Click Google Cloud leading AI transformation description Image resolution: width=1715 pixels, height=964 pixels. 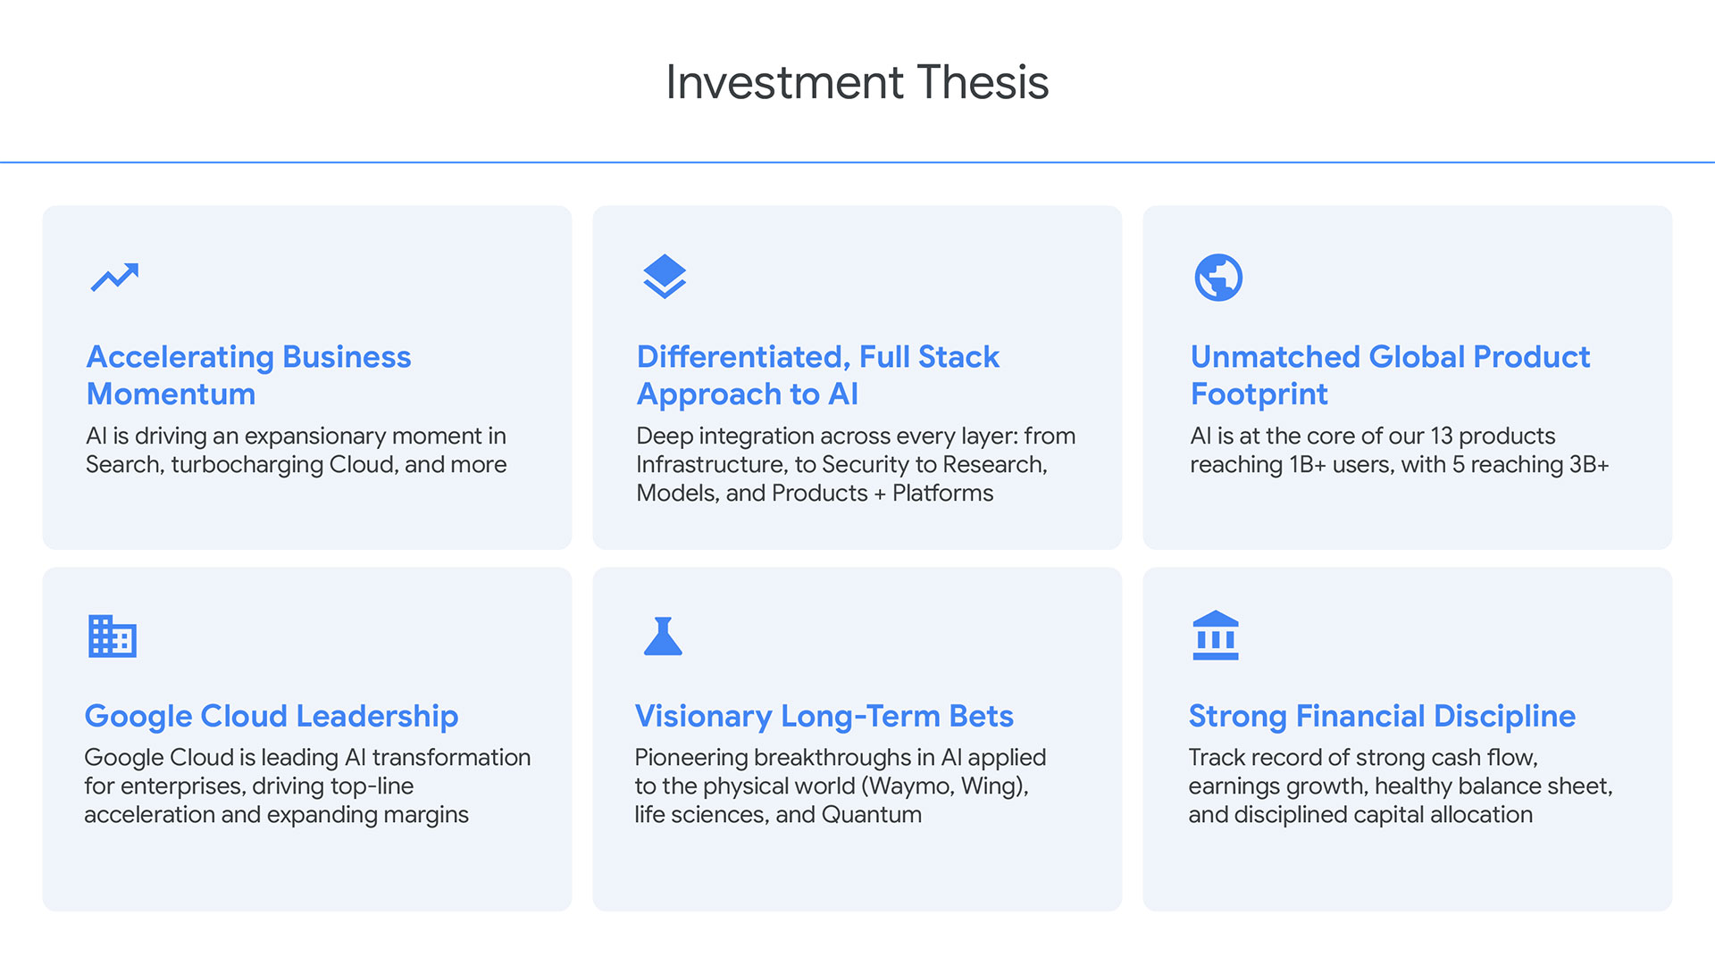(307, 785)
